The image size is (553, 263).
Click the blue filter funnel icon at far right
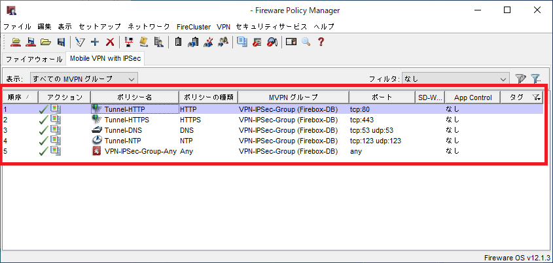coord(536,79)
